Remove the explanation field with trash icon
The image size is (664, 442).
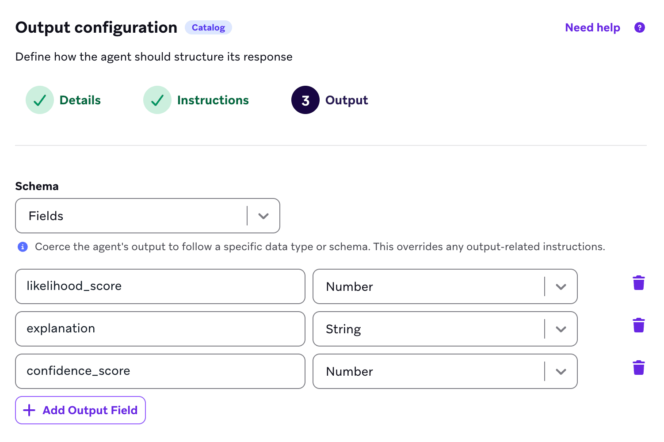click(639, 325)
